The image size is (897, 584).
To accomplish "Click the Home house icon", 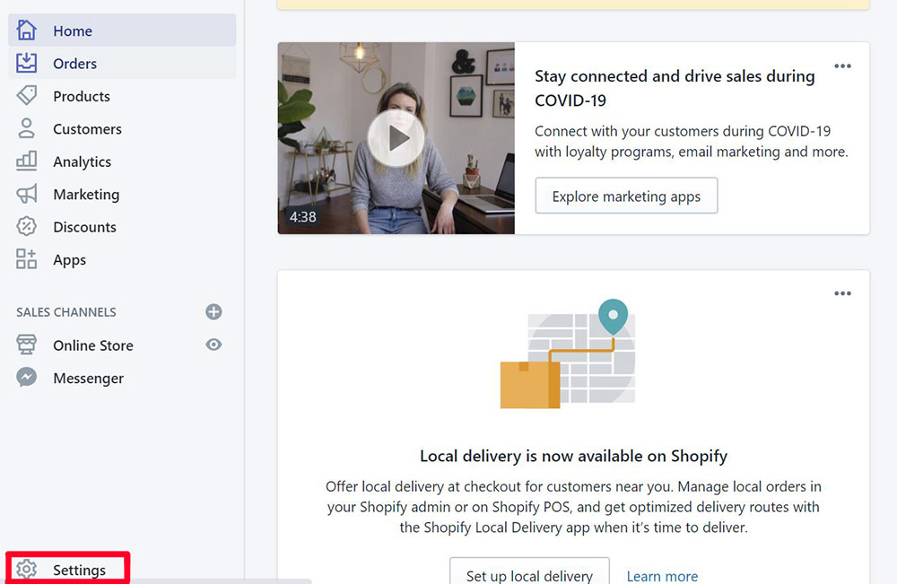I will pos(26,30).
